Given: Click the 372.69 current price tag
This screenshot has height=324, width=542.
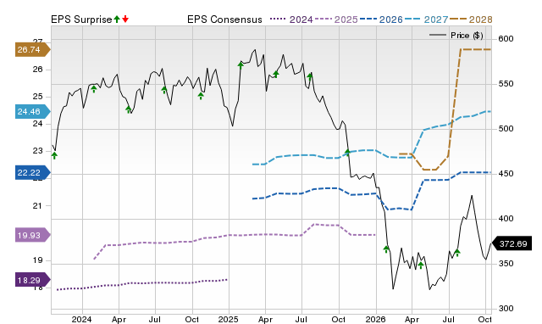Looking at the screenshot, I should pos(512,244).
